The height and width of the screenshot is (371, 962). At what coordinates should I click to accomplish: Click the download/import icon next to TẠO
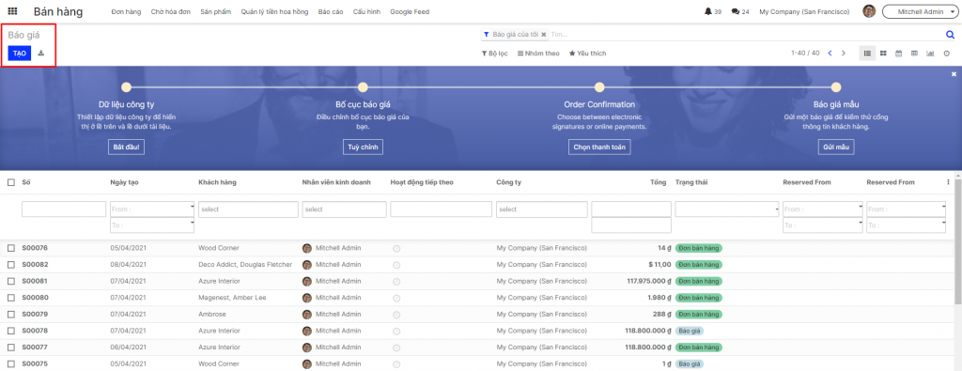[41, 54]
